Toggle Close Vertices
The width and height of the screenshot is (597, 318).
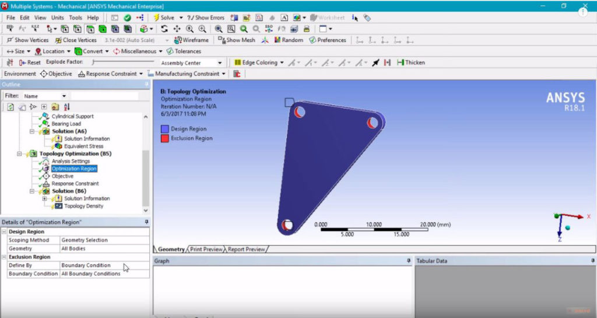click(76, 40)
